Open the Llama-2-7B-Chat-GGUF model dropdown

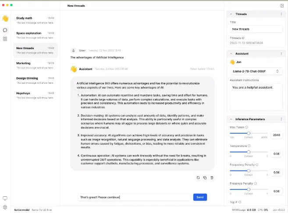click(x=256, y=71)
